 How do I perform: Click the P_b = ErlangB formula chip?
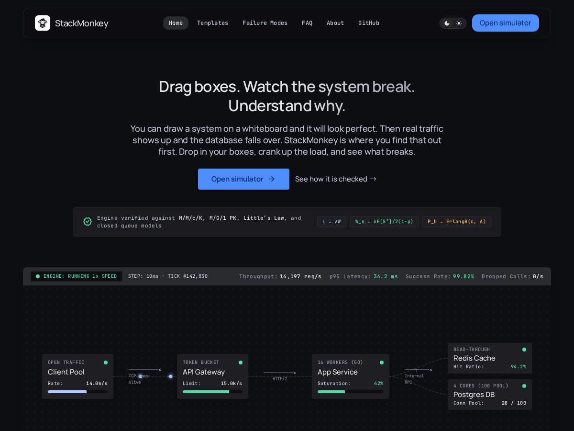coord(457,222)
